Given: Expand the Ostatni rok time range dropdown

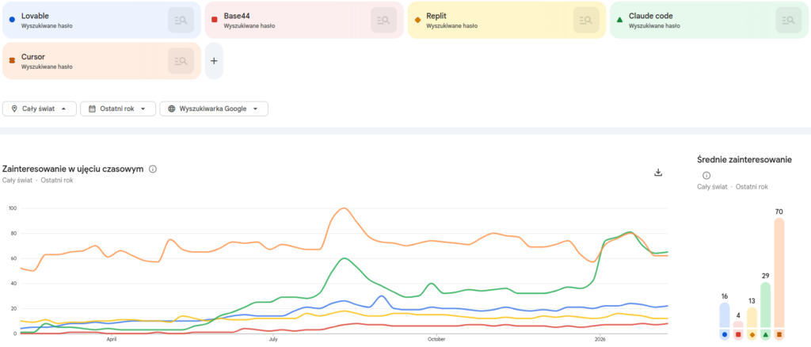Looking at the screenshot, I should click(x=117, y=109).
